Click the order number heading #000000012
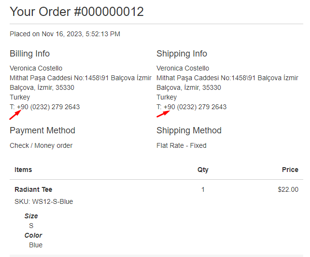Viewport: 310px width, 257px height. click(x=77, y=12)
